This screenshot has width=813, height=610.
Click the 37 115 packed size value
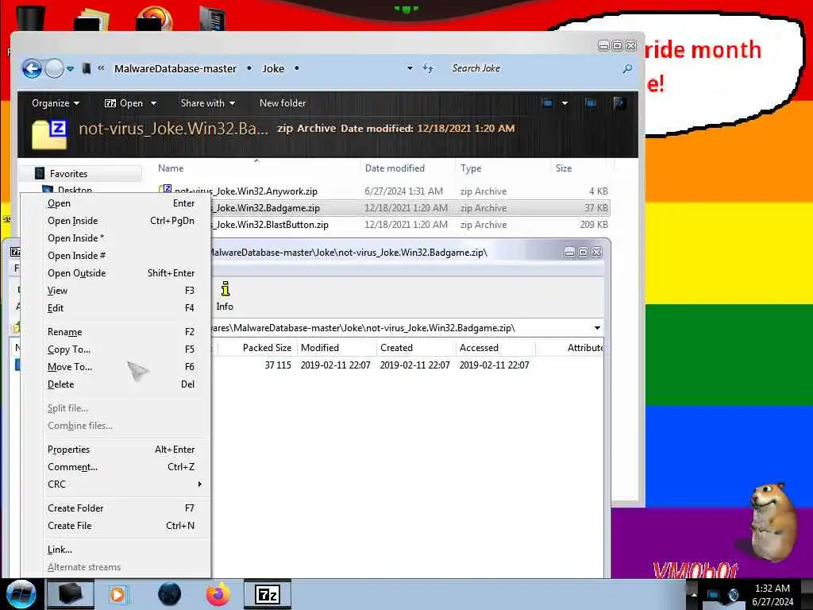tap(278, 365)
